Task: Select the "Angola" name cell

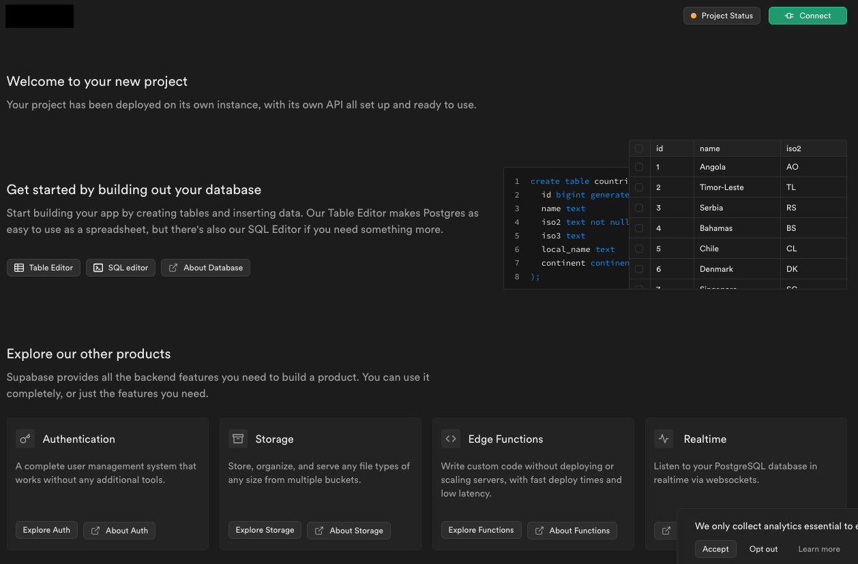Action: tap(737, 167)
